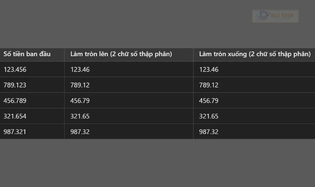Click the cell containing 321.654
The width and height of the screenshot is (315, 187).
[32, 116]
